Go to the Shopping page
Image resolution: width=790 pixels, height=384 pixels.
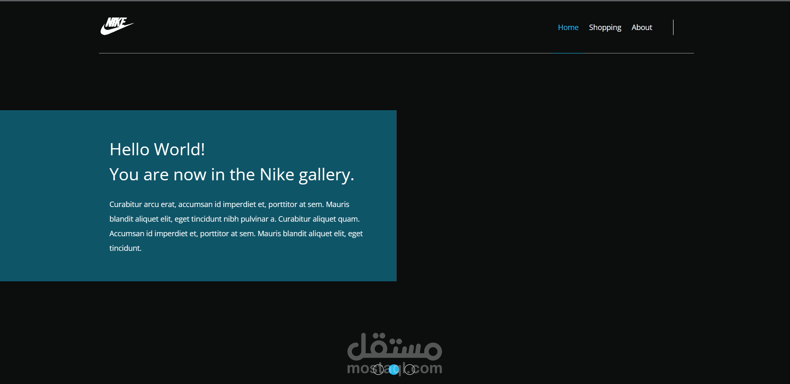coord(605,28)
